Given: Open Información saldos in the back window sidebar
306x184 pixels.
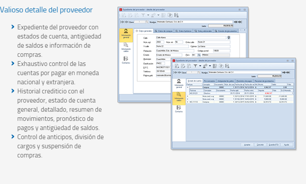Looking at the screenshot, I should [x=126, y=47].
